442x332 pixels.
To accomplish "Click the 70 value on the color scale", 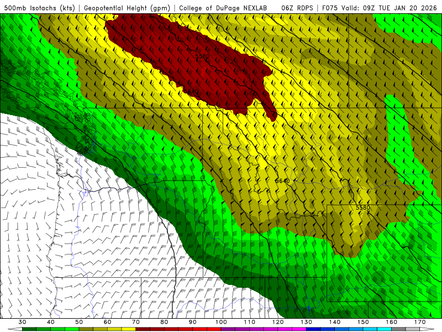I will pos(136,322).
